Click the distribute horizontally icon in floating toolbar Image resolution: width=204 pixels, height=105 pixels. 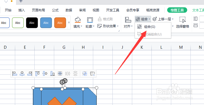pyautogui.click(x=67, y=74)
